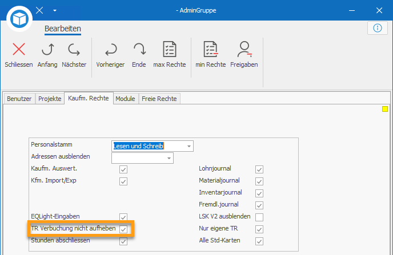Toggle the Stunden abschliessen checkbox
This screenshot has width=393, height=255.
(x=123, y=241)
